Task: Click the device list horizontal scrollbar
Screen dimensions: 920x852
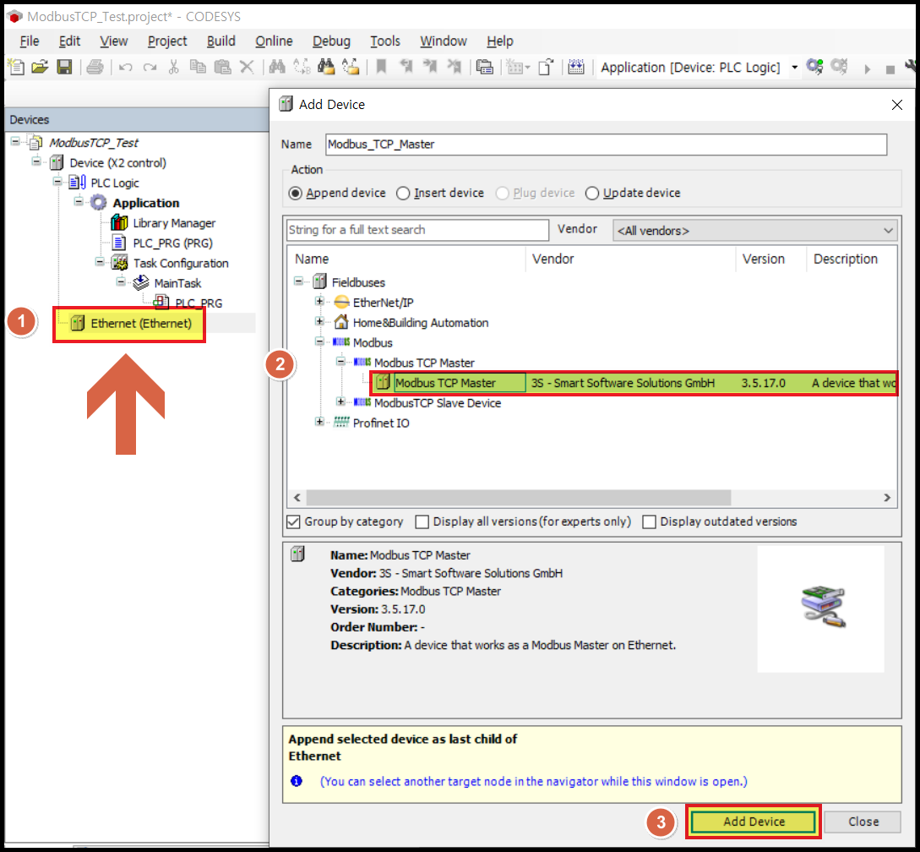Action: (519, 498)
